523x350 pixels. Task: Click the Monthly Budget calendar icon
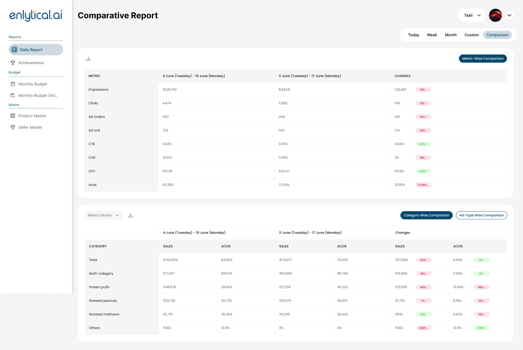click(13, 84)
